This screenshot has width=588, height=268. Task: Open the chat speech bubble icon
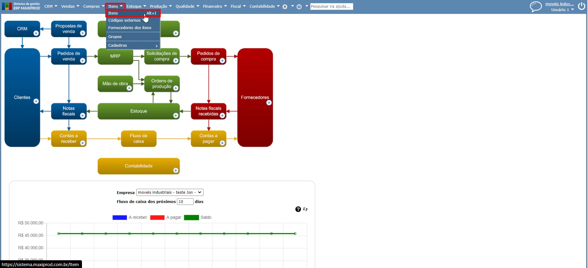(x=536, y=6)
